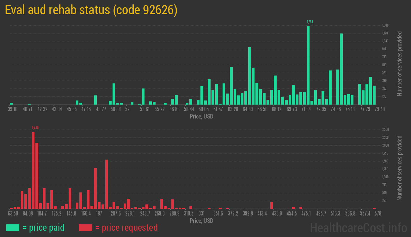Select the tallest green bar labeled 1,293
This screenshot has height=237, width=411.
[308, 65]
